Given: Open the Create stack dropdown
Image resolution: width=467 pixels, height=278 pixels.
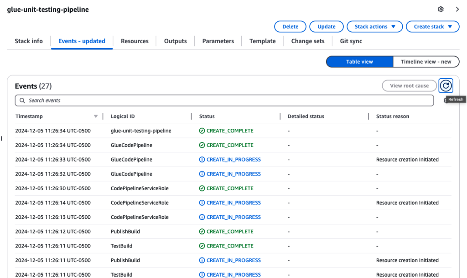Looking at the screenshot, I should pos(432,26).
